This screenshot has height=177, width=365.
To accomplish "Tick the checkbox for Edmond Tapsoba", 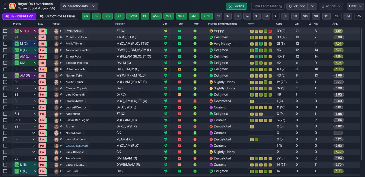I will pos(5,88).
